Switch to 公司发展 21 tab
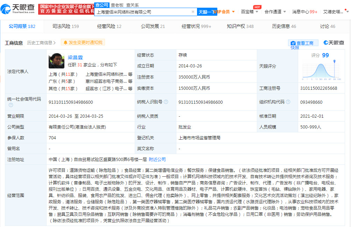 (x=153, y=26)
